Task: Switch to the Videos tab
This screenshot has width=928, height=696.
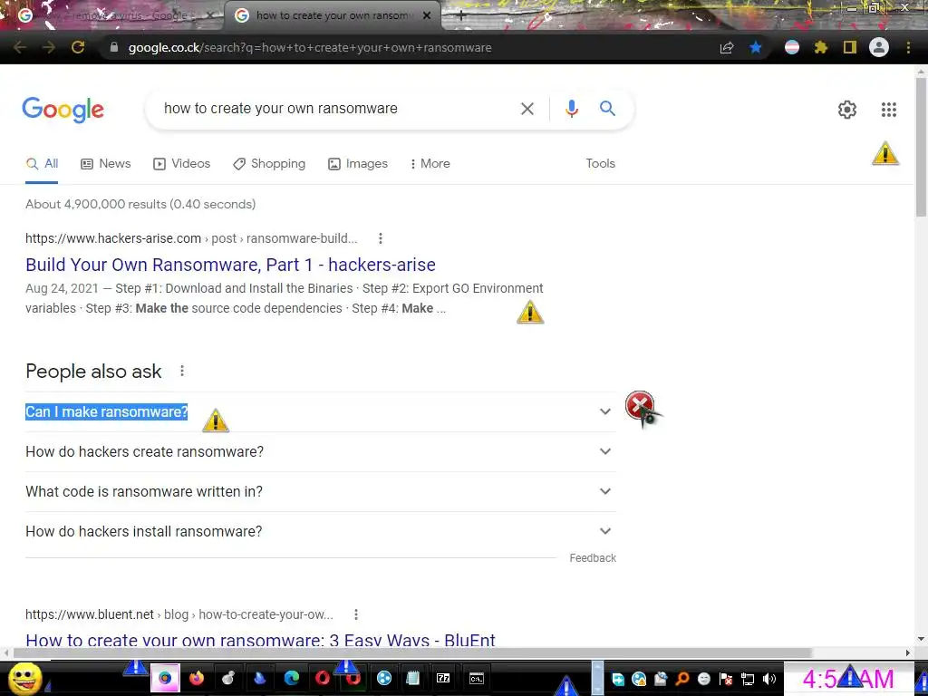Action: click(181, 163)
